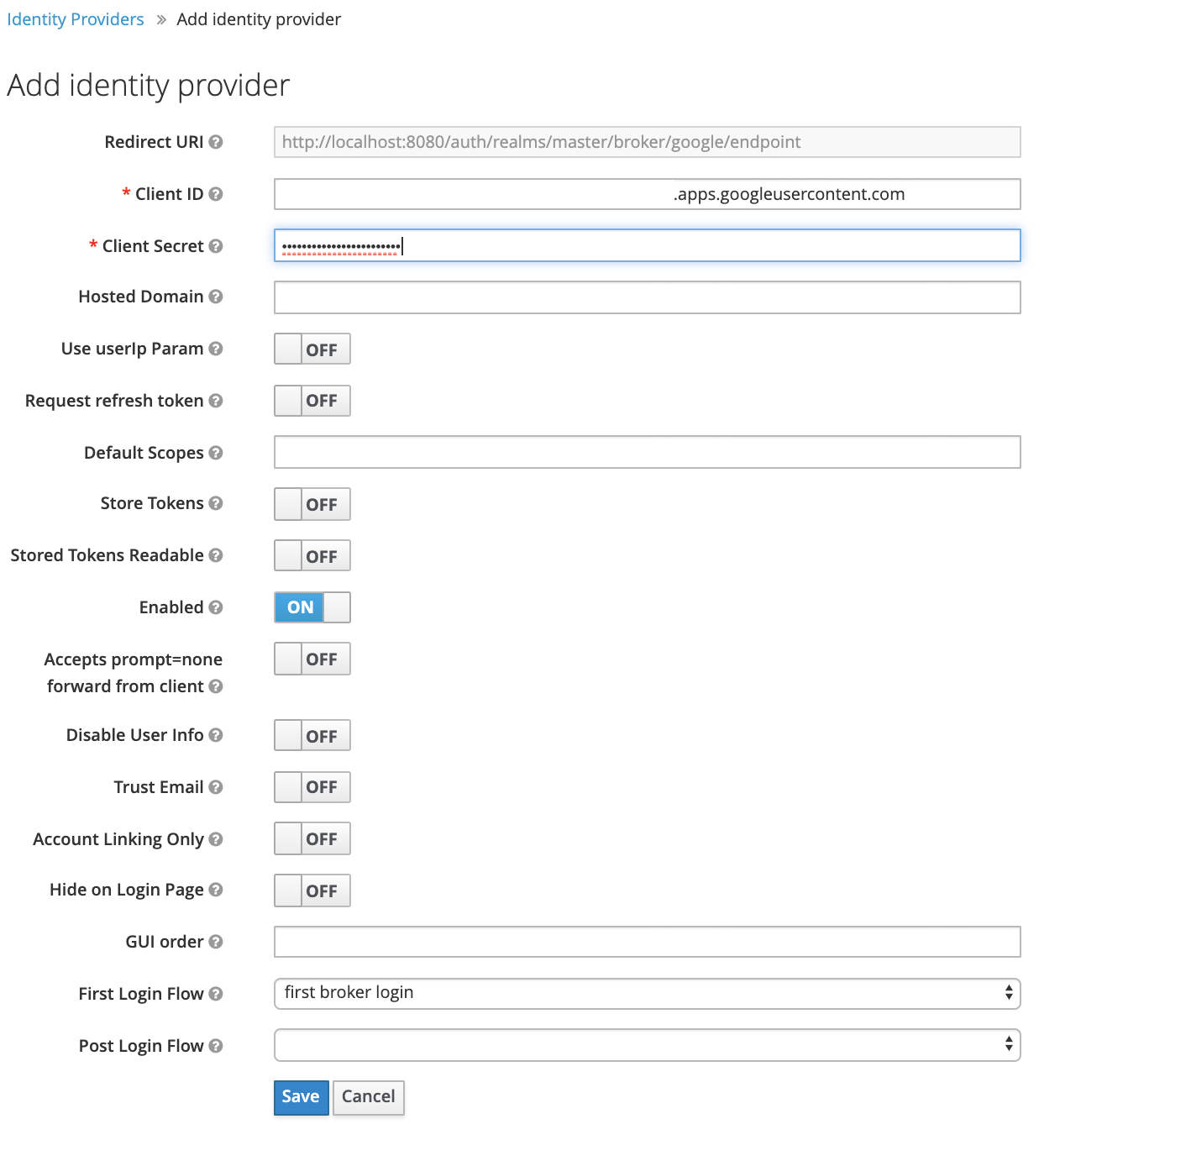Screen dimensions: 1191x1161
Task: Turn on the Store Tokens switch
Action: [312, 504]
